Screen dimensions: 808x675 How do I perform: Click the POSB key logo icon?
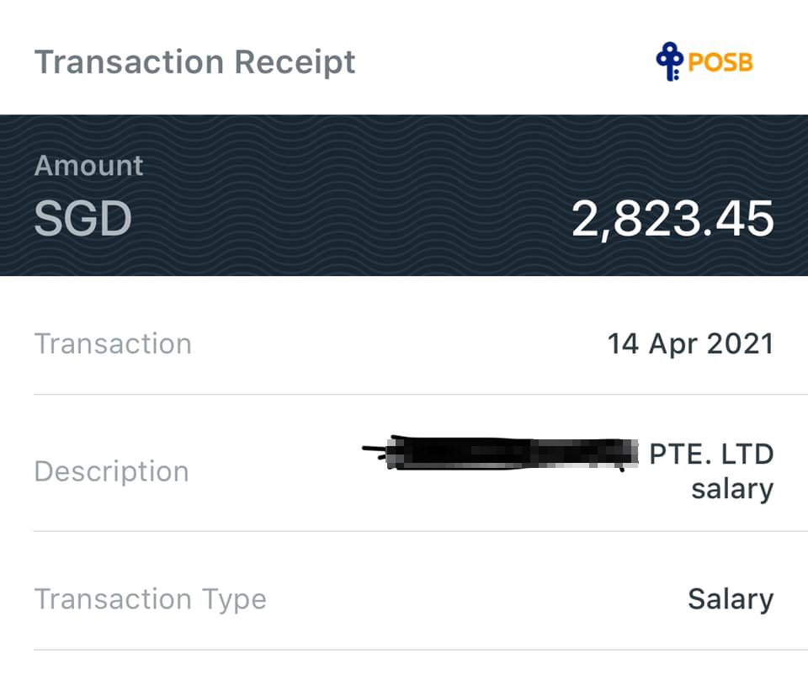(669, 62)
